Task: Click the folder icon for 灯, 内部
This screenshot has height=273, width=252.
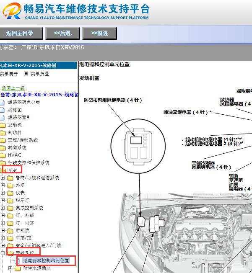Action: [x=10, y=223]
